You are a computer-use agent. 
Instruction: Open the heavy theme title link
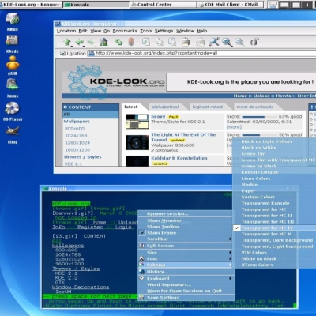point(158,116)
